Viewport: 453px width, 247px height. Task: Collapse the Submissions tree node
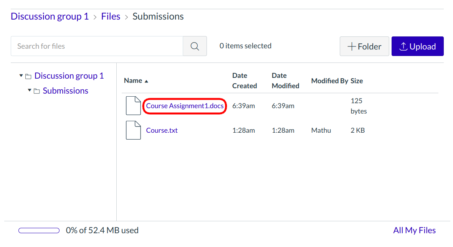tap(30, 91)
